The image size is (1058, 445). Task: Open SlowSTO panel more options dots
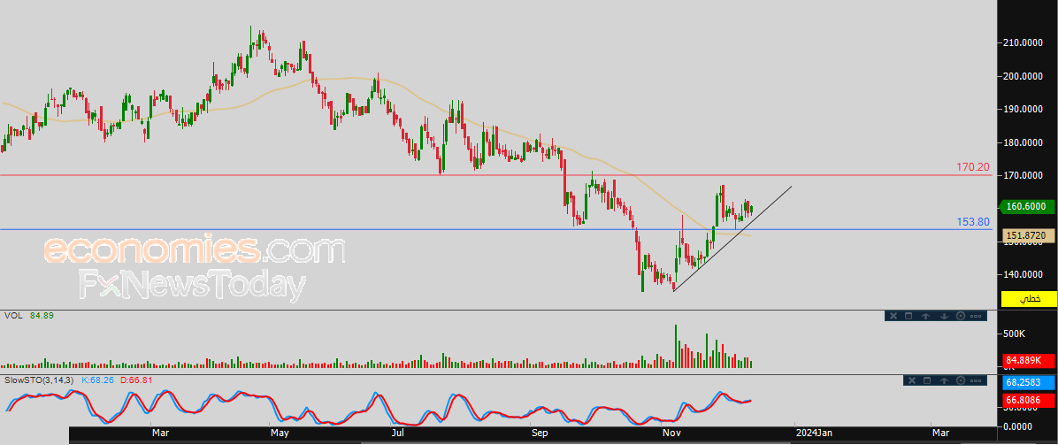point(976,380)
